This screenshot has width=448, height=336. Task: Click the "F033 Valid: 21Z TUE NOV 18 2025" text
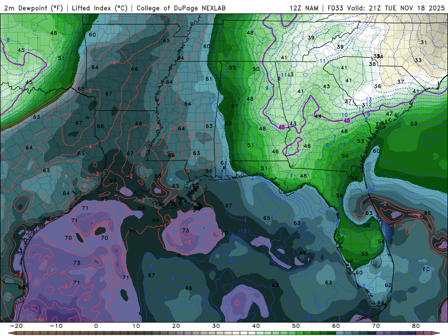pos(386,8)
